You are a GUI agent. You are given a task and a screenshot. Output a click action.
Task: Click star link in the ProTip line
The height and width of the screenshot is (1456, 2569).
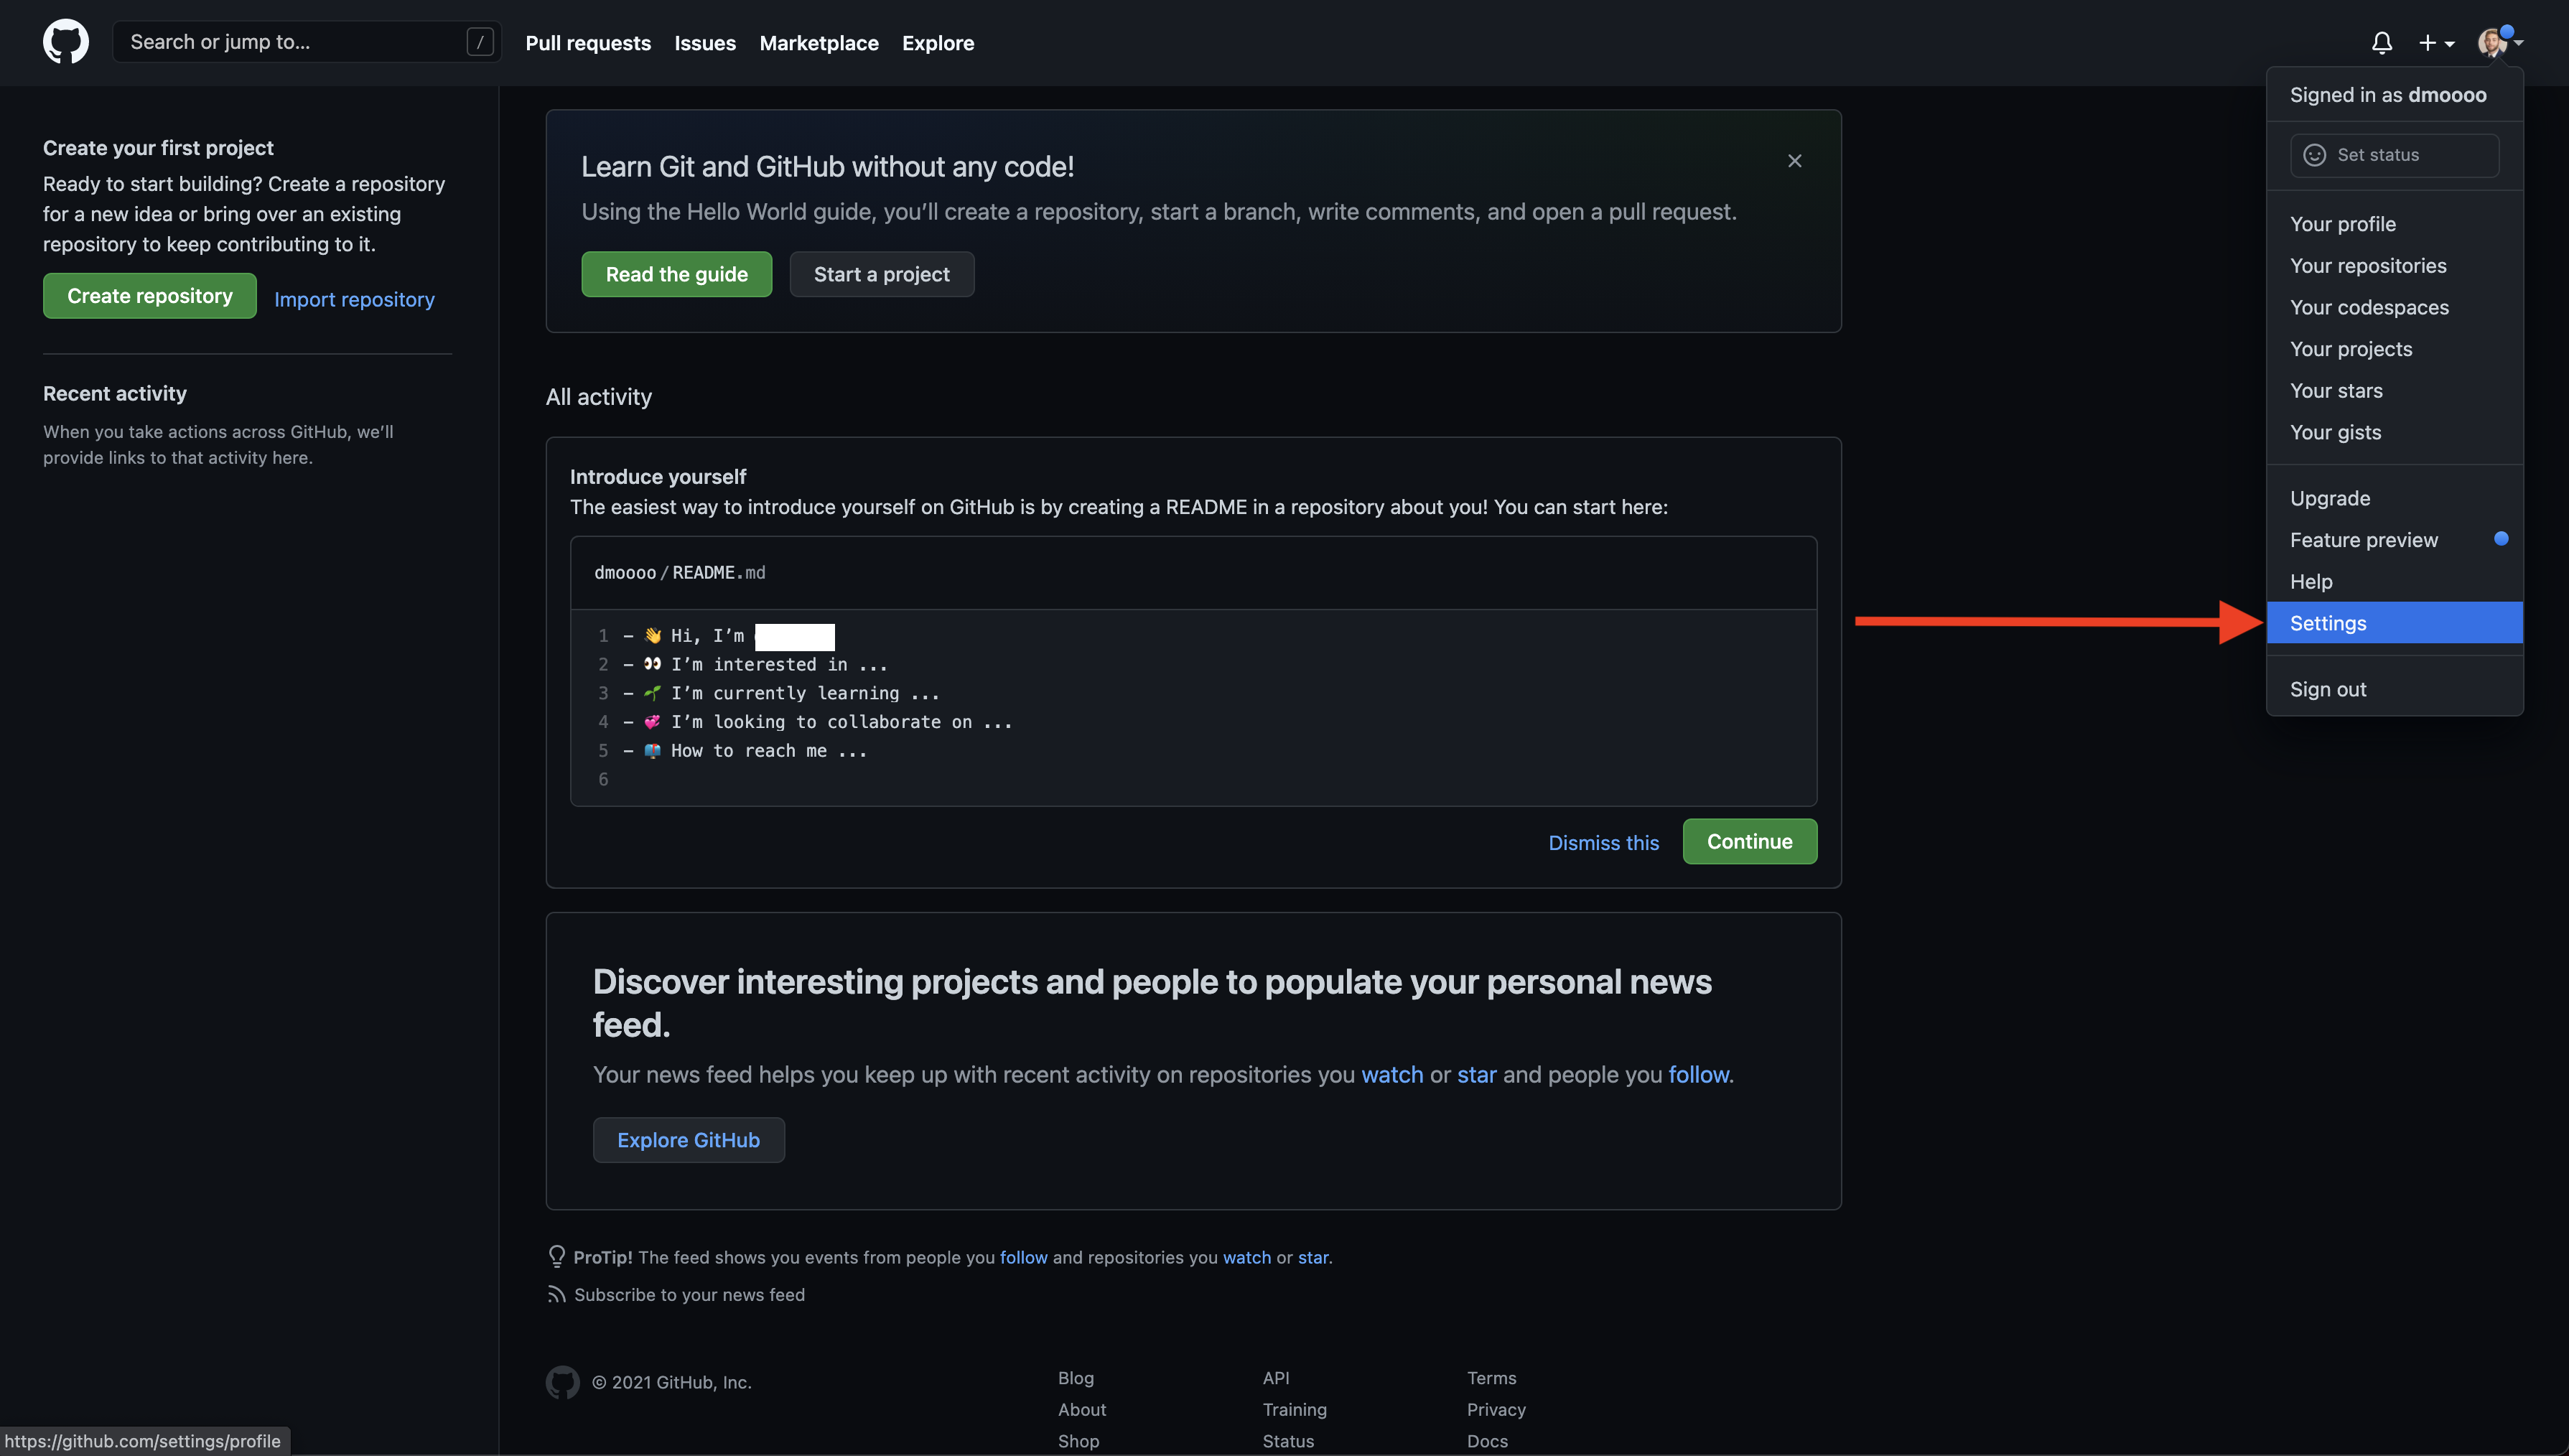1313,1258
